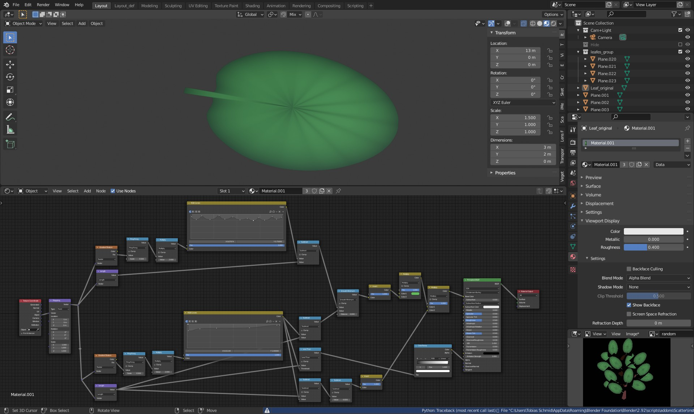
Task: Select the Rotate tool in the viewport toolbar
Action: pos(10,77)
